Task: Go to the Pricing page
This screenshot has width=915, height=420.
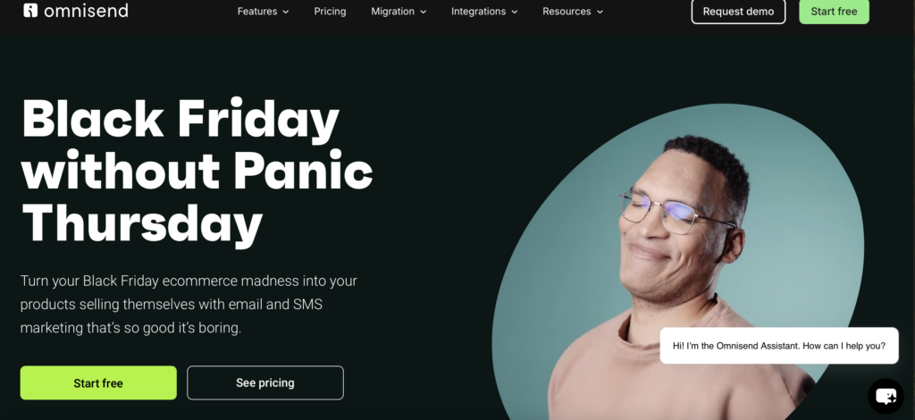Action: point(330,11)
